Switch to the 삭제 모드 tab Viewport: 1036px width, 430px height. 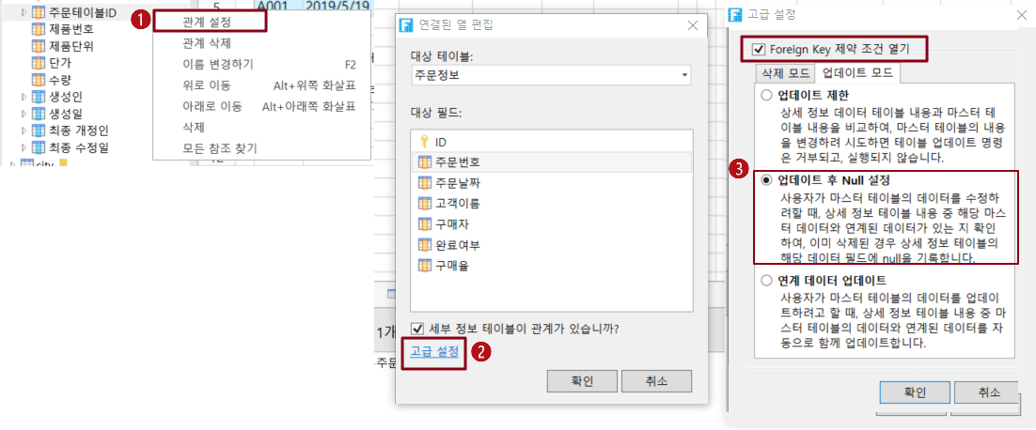(786, 73)
